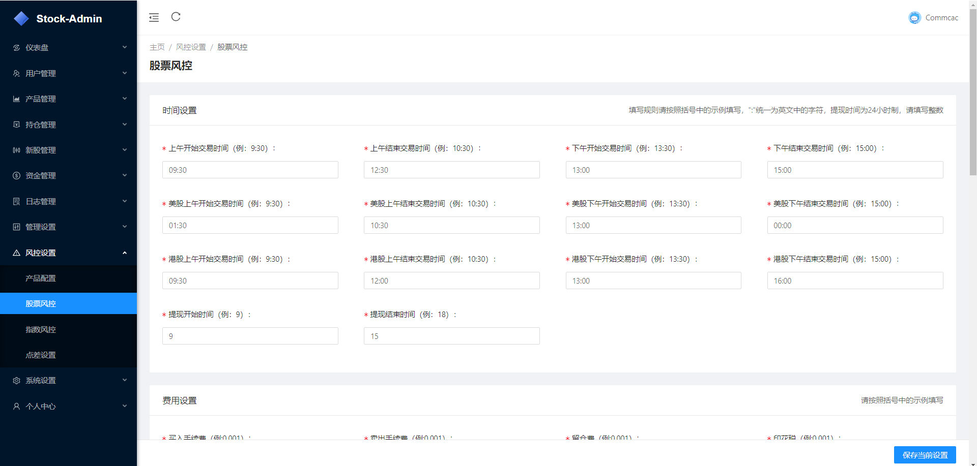Collapse the 风控设置 submenu arrow

[x=125, y=253]
